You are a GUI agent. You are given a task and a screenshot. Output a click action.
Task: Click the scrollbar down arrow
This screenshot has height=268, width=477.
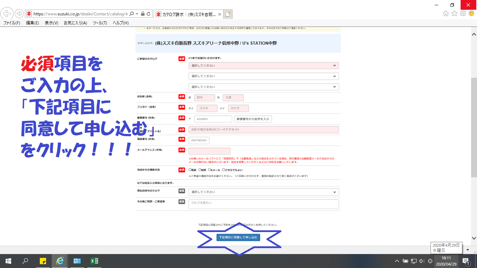point(474,238)
